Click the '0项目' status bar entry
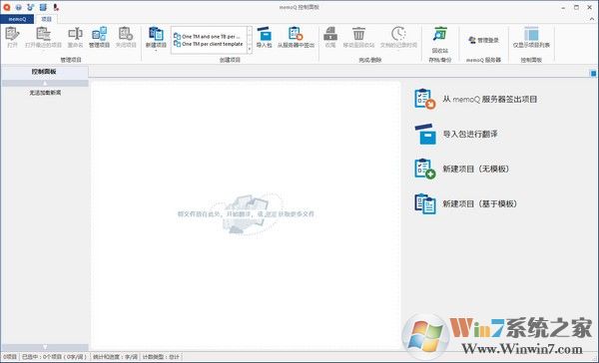 click(10, 357)
